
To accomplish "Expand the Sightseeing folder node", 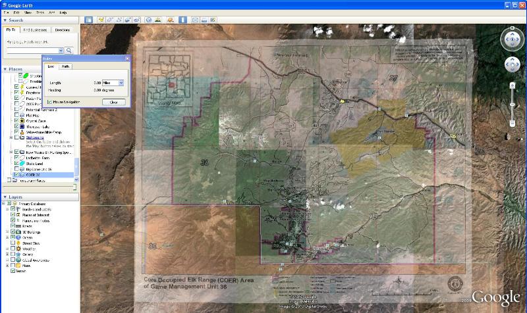I will click(11, 137).
